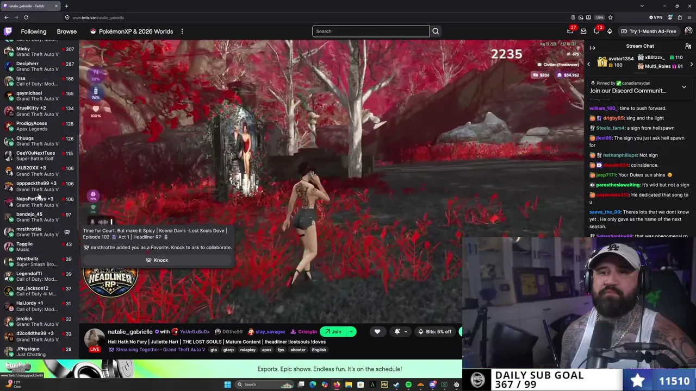Open the Prime loot crown icon

(570, 31)
